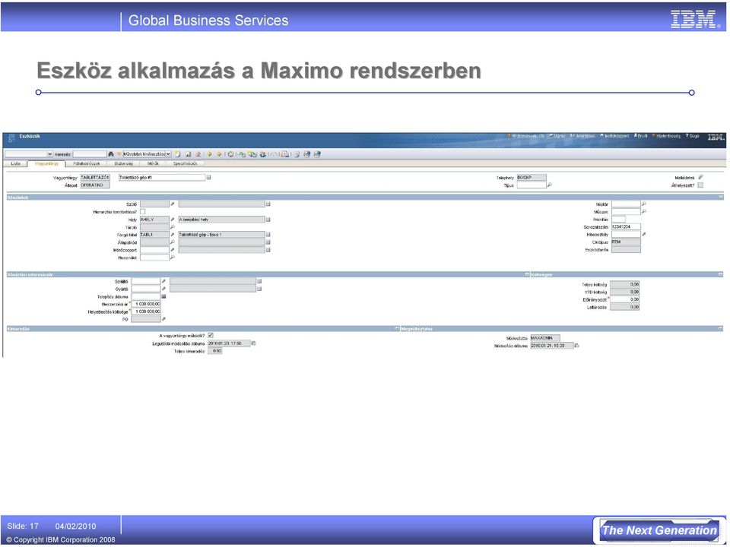Click the lookup magnifier beside Típus
The height and width of the screenshot is (547, 730).
(549, 185)
